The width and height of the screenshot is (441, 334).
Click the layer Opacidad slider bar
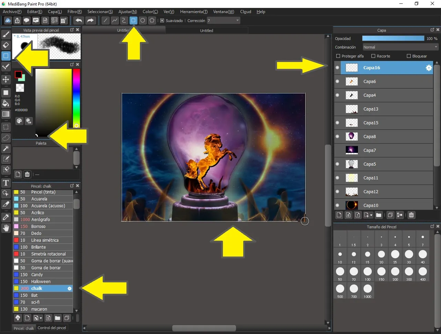pos(393,39)
